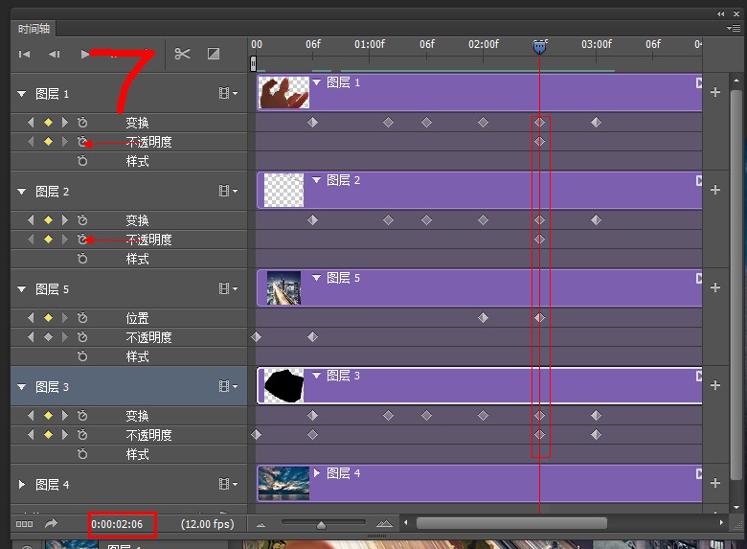
Task: Open 图层 2 filmstrip media menu
Action: click(228, 191)
